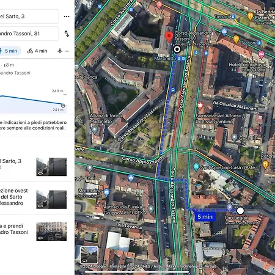Open the first step Street View photo

coord(51,167)
